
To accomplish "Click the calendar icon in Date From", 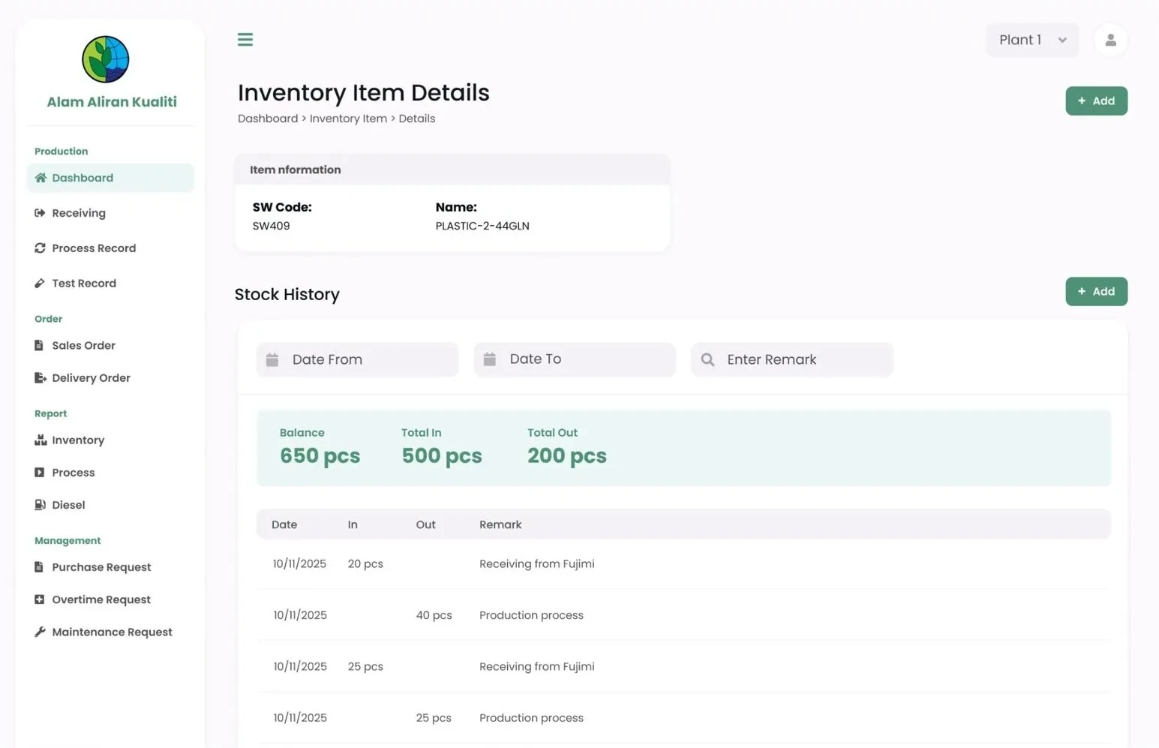I will [272, 360].
